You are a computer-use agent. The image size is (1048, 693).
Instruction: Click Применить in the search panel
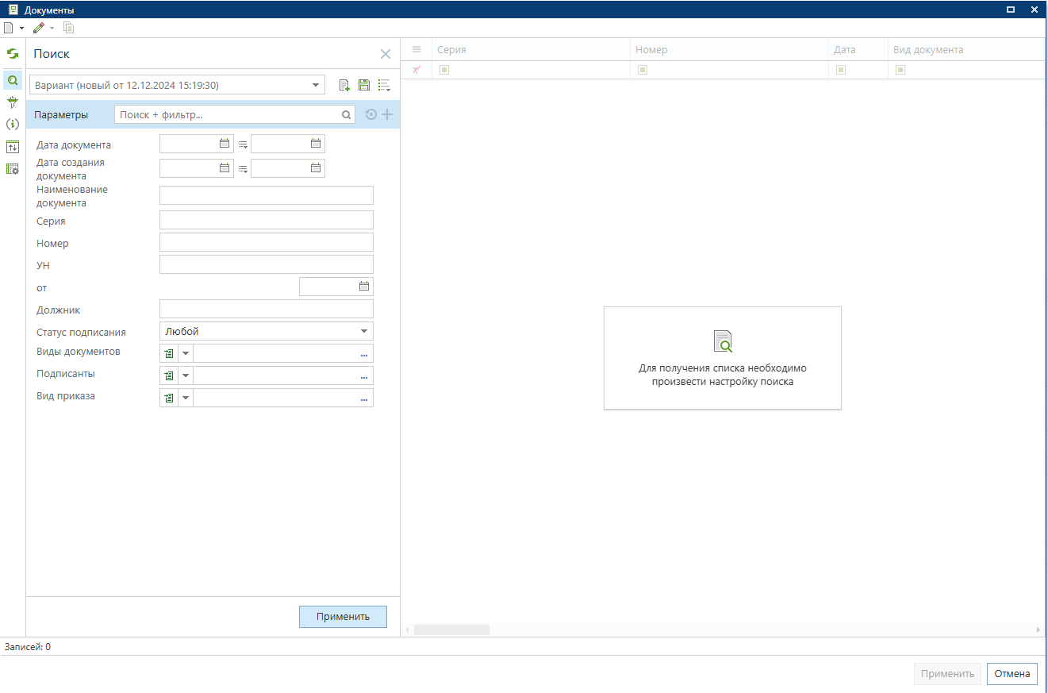(343, 617)
